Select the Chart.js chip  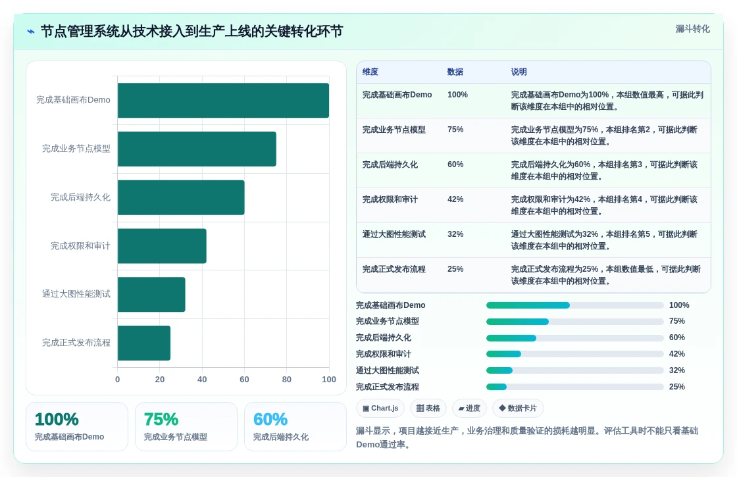click(380, 409)
